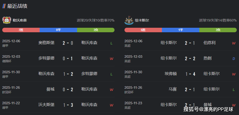Viewport: 239px width, 115px height.
Task: Click the Newcastle United club crest
Action: coord(129,20)
